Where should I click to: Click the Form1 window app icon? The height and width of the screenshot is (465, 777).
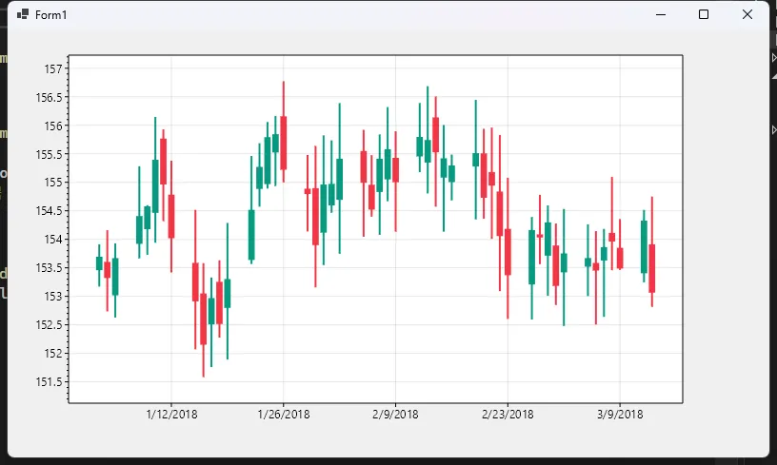(x=22, y=14)
